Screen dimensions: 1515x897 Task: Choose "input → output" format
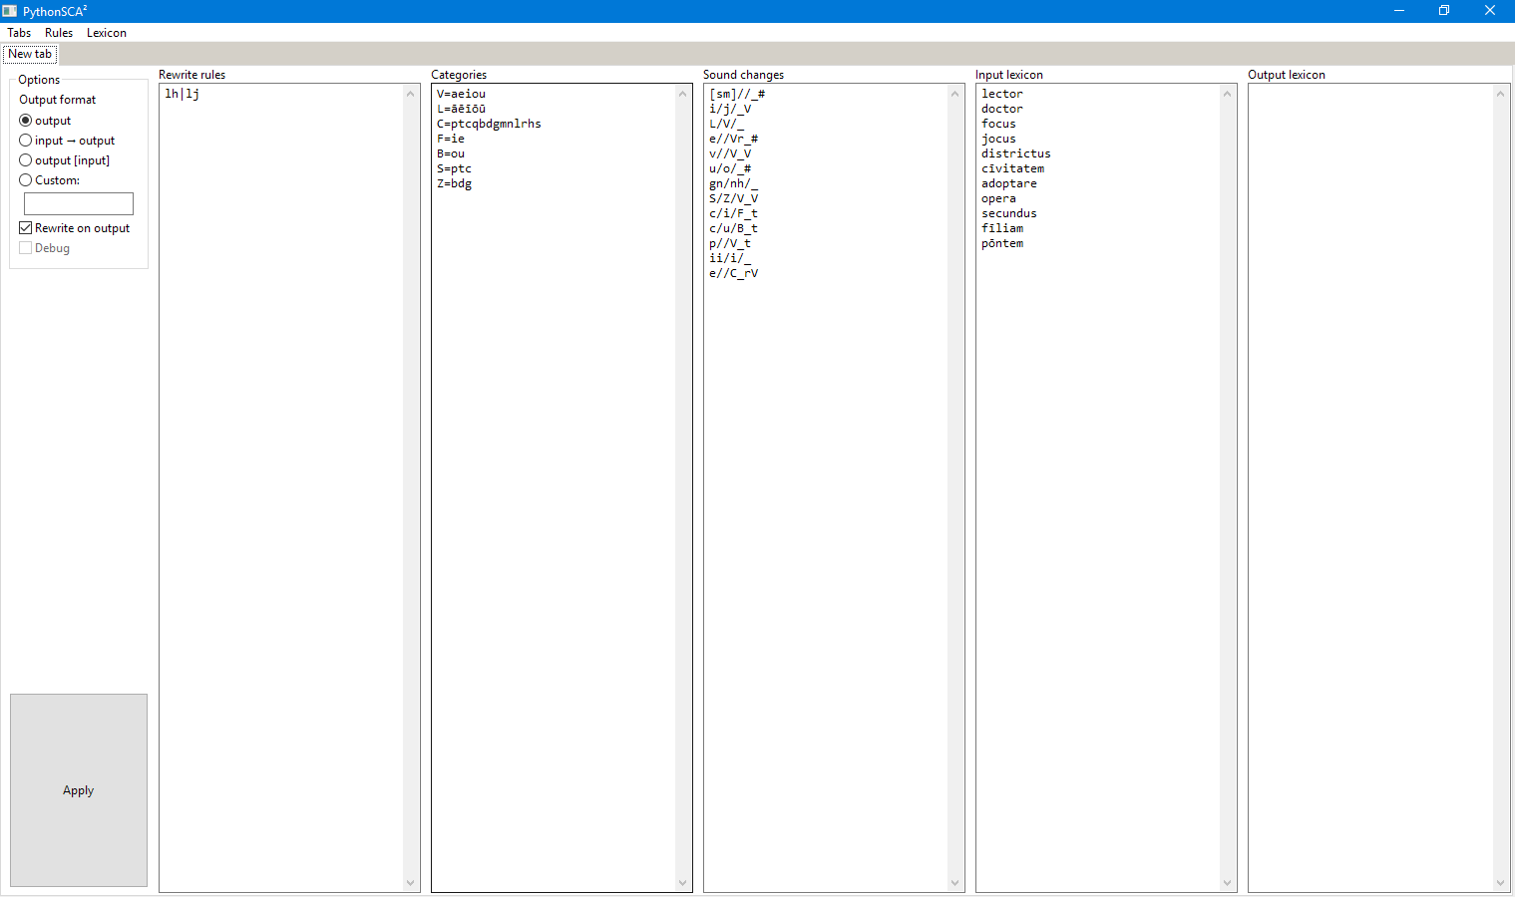tap(24, 140)
